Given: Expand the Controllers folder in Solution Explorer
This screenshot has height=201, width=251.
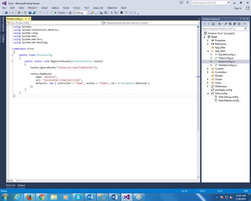Looking at the screenshot, I should coord(208,72).
